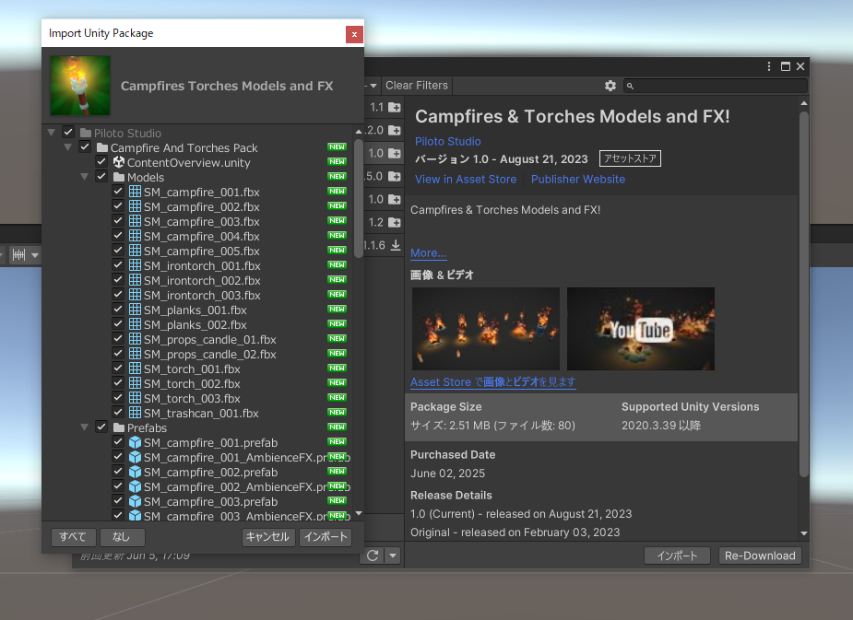Collapse the Prefabs folder tree

tap(84, 428)
